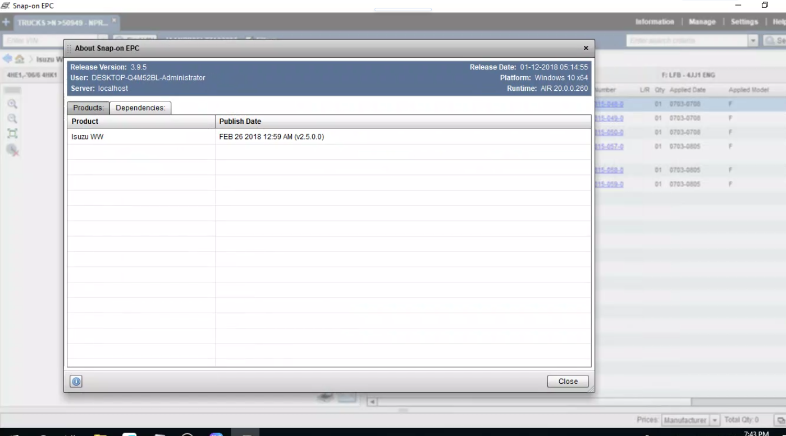Click the Close button in About dialog
This screenshot has width=786, height=436.
[x=568, y=381]
